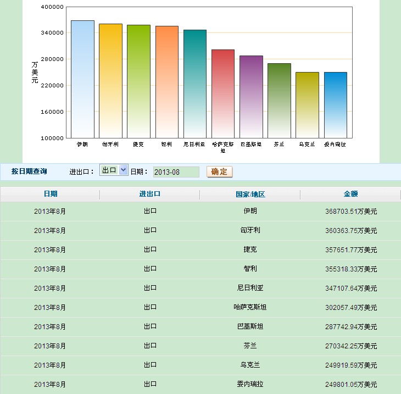Screen dimensions: 401x394
Task: Click the 金额 column header
Action: click(x=350, y=194)
